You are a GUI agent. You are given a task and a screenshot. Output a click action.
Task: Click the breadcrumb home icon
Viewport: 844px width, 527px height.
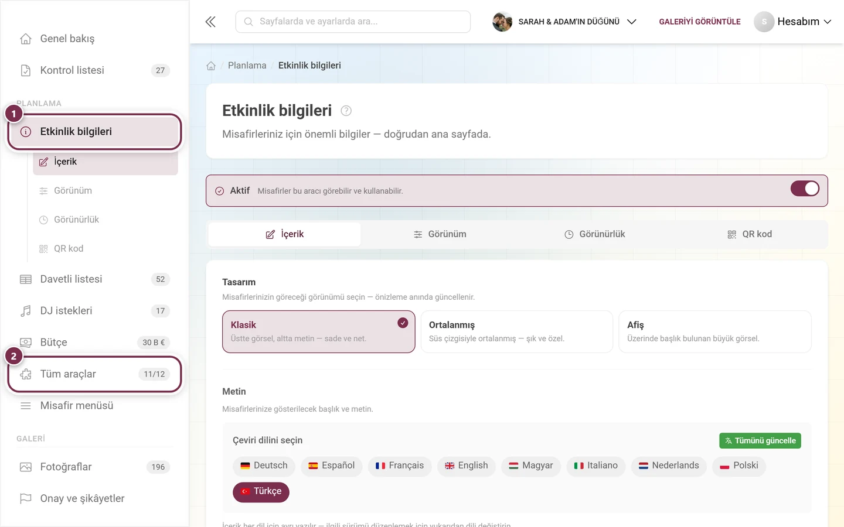pos(211,66)
